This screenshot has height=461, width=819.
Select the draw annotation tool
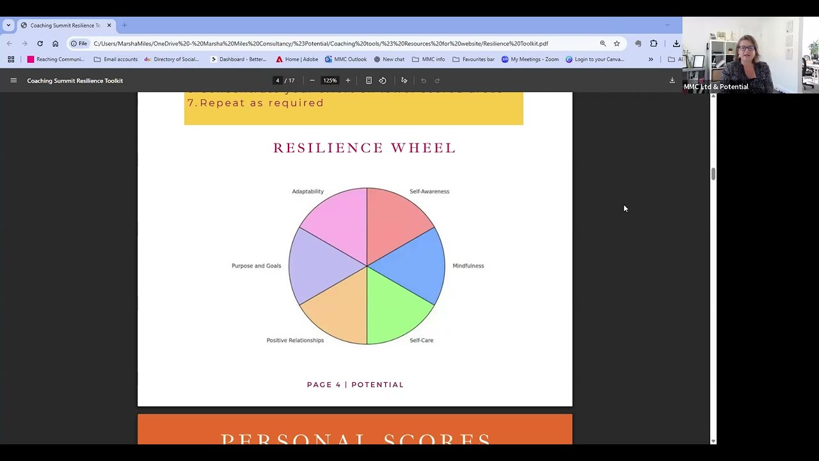[404, 81]
